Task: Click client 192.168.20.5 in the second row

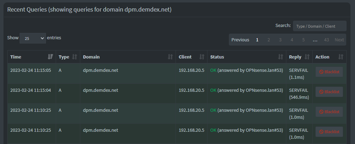Action: [191, 90]
